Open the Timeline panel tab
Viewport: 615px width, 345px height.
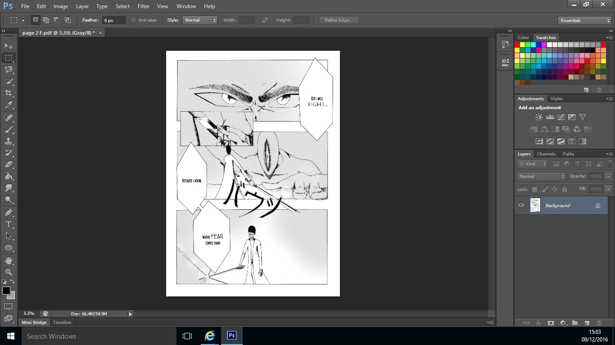pyautogui.click(x=62, y=322)
